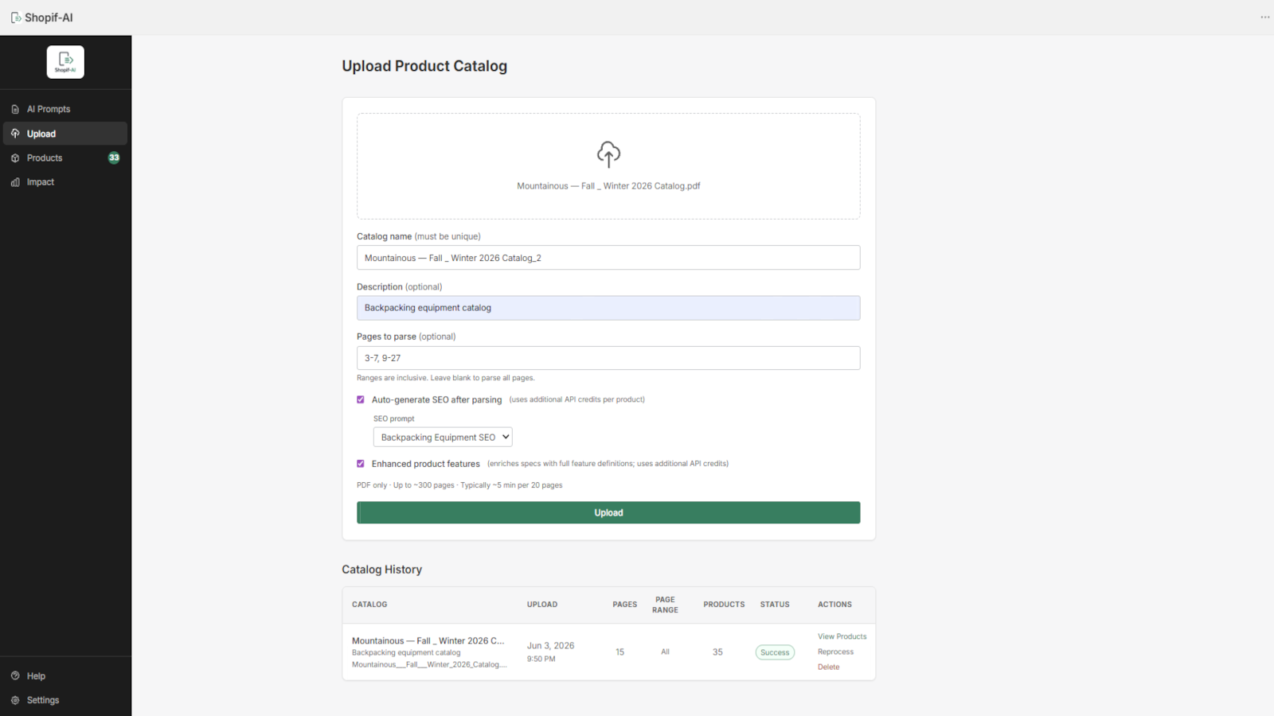Viewport: 1274px width, 716px height.
Task: Click the upload date Jun 3, 2026
Action: pyautogui.click(x=550, y=645)
